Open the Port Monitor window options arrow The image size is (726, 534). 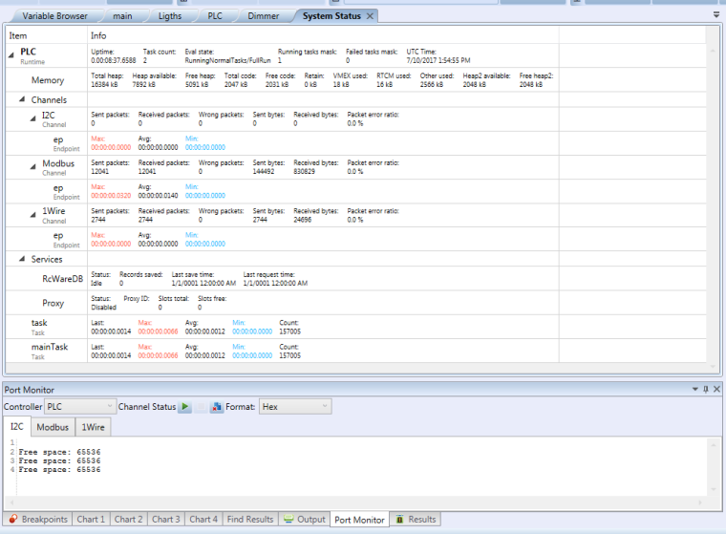[x=694, y=390]
